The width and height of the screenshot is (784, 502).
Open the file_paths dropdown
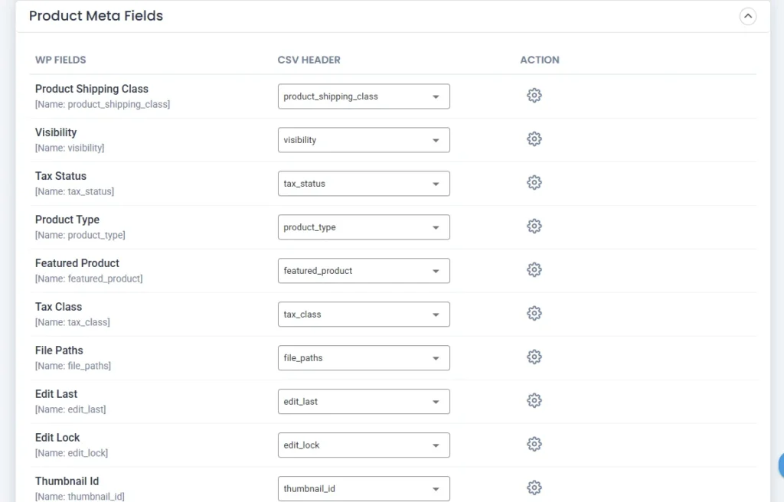pos(364,358)
